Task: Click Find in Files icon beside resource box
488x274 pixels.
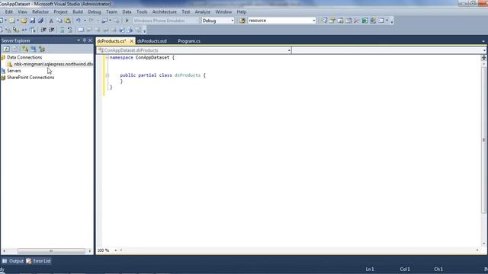Action: [x=242, y=21]
